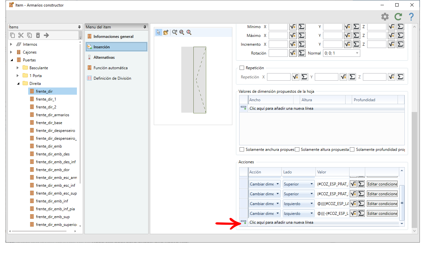Select frente_dir_1 in the tree
This screenshot has height=256, width=429.
coord(46,99)
